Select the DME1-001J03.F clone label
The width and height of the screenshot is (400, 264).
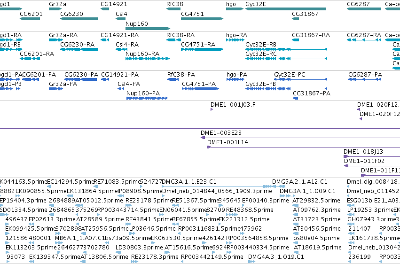click(x=233, y=104)
